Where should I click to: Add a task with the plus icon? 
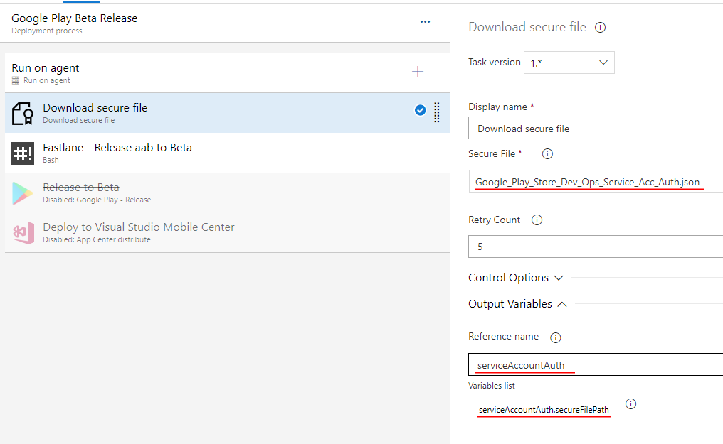click(418, 72)
